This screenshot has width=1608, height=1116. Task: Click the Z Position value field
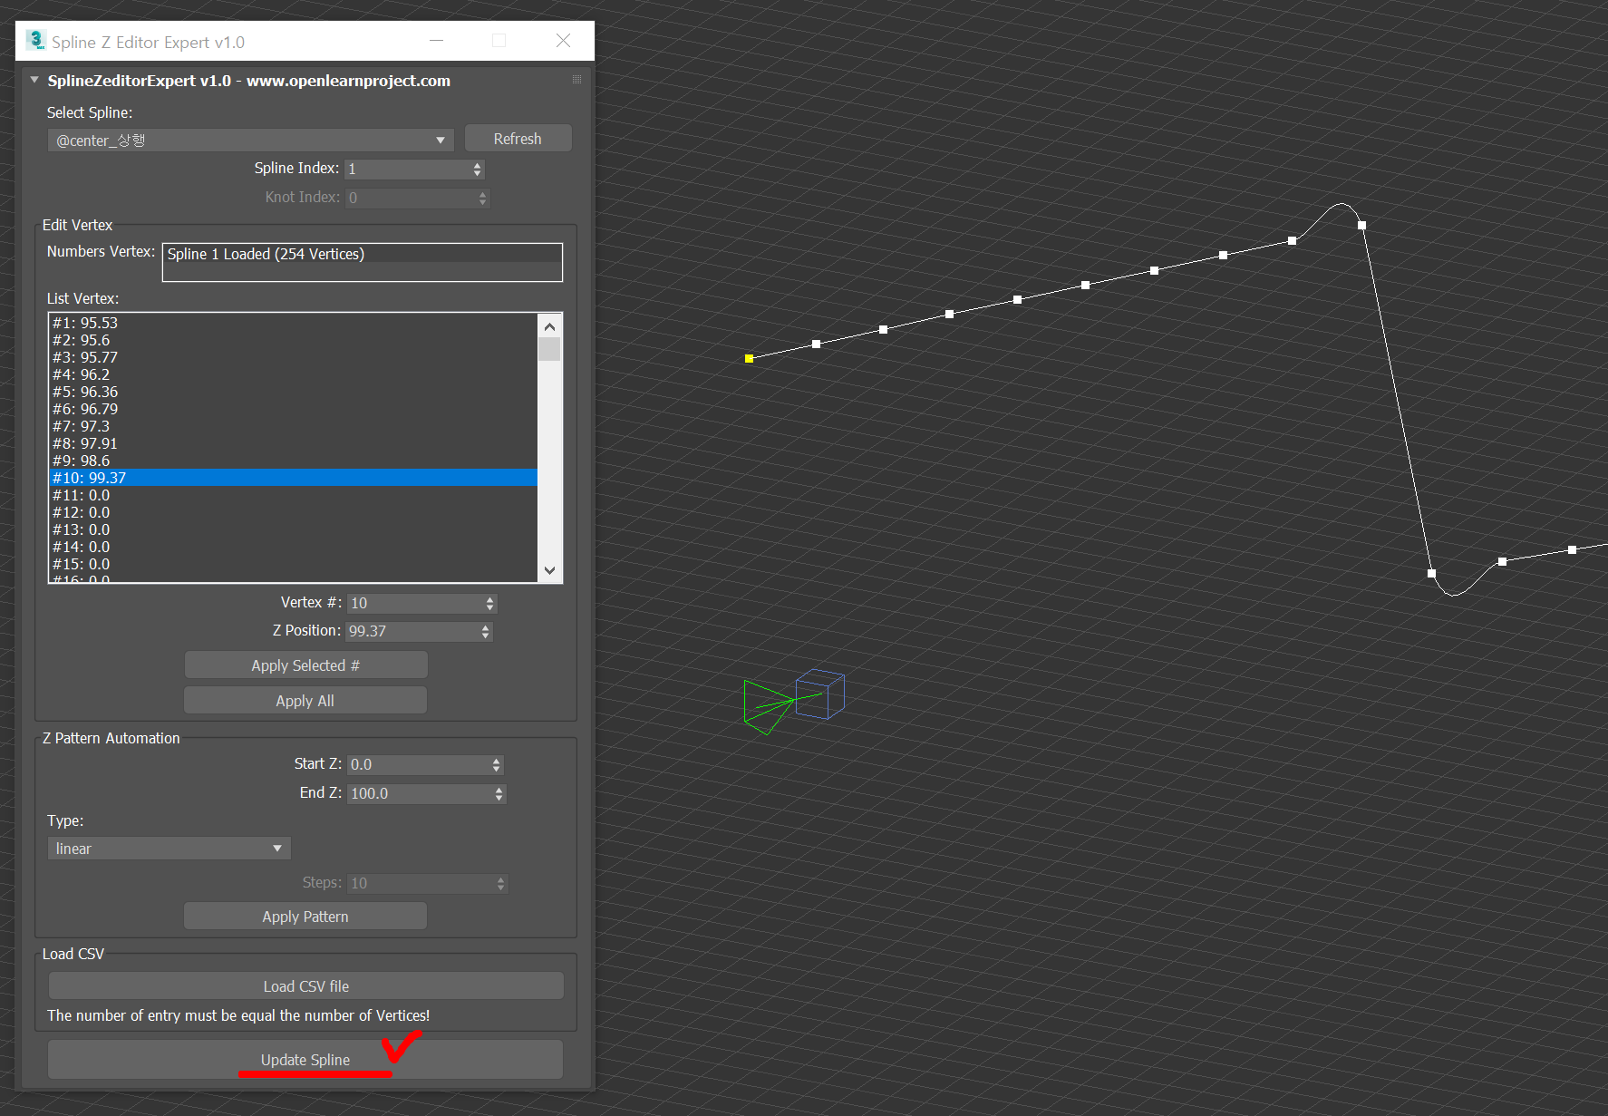412,632
